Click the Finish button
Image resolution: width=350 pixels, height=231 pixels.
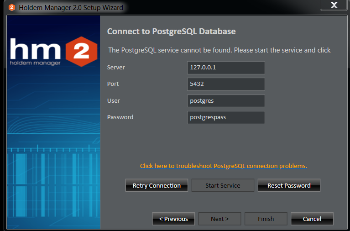tap(266, 219)
